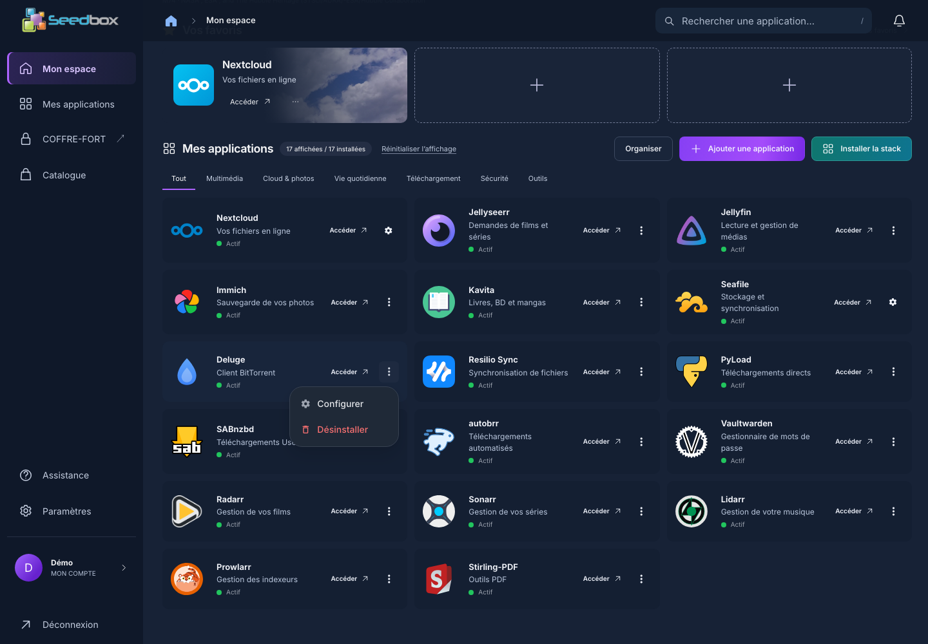Open COFFRE-FORT in sidebar
The image size is (928, 644).
pyautogui.click(x=72, y=139)
